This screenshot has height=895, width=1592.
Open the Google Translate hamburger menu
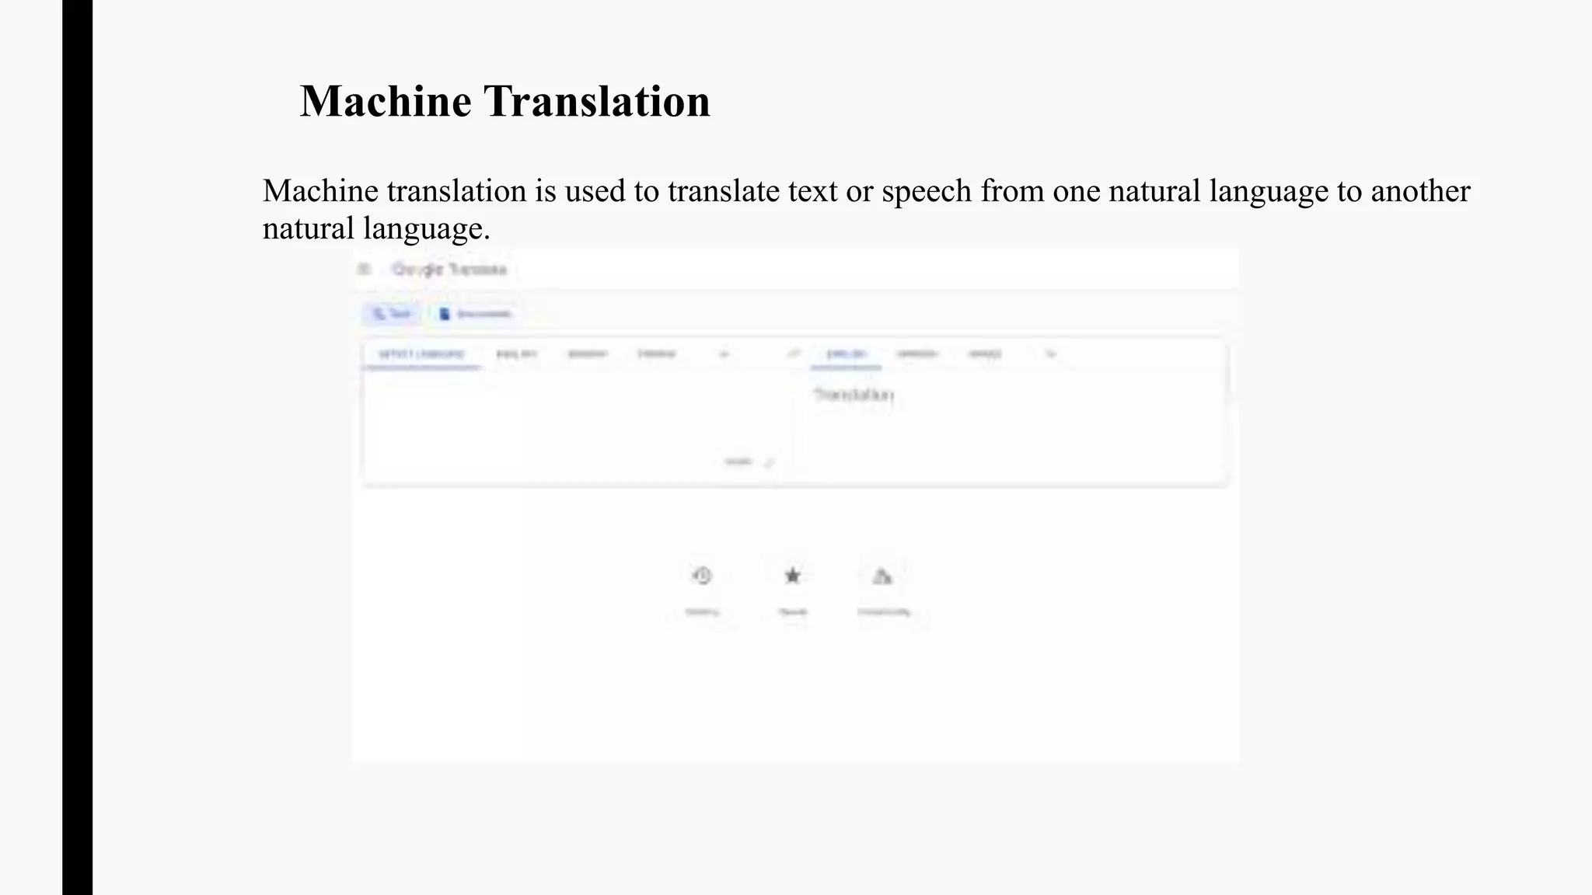point(364,269)
